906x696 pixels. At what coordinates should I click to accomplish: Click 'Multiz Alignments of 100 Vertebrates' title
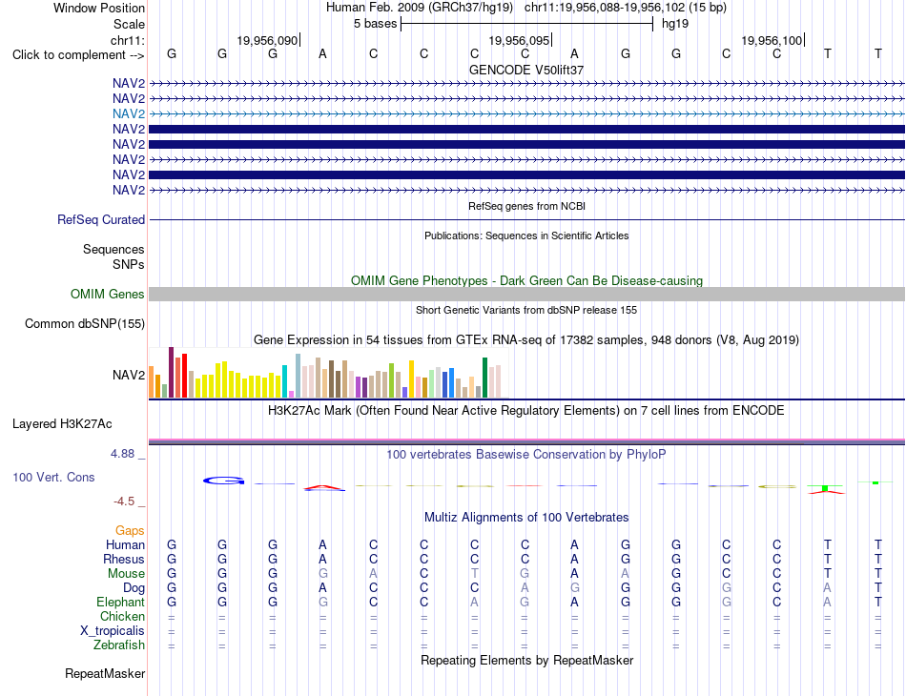click(526, 517)
